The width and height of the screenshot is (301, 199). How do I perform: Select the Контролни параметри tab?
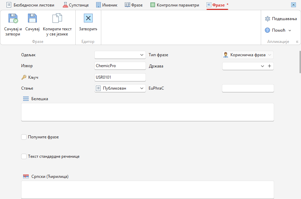pyautogui.click(x=175, y=5)
